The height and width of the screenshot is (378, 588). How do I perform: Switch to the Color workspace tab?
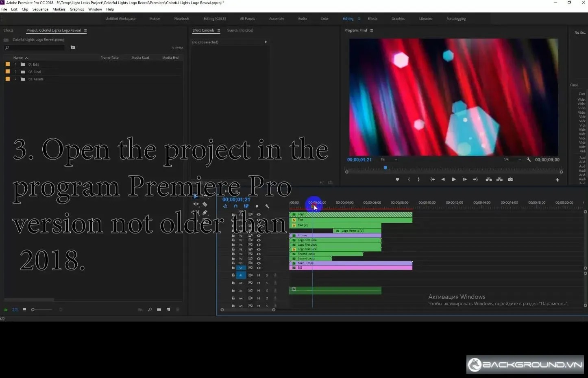(324, 19)
